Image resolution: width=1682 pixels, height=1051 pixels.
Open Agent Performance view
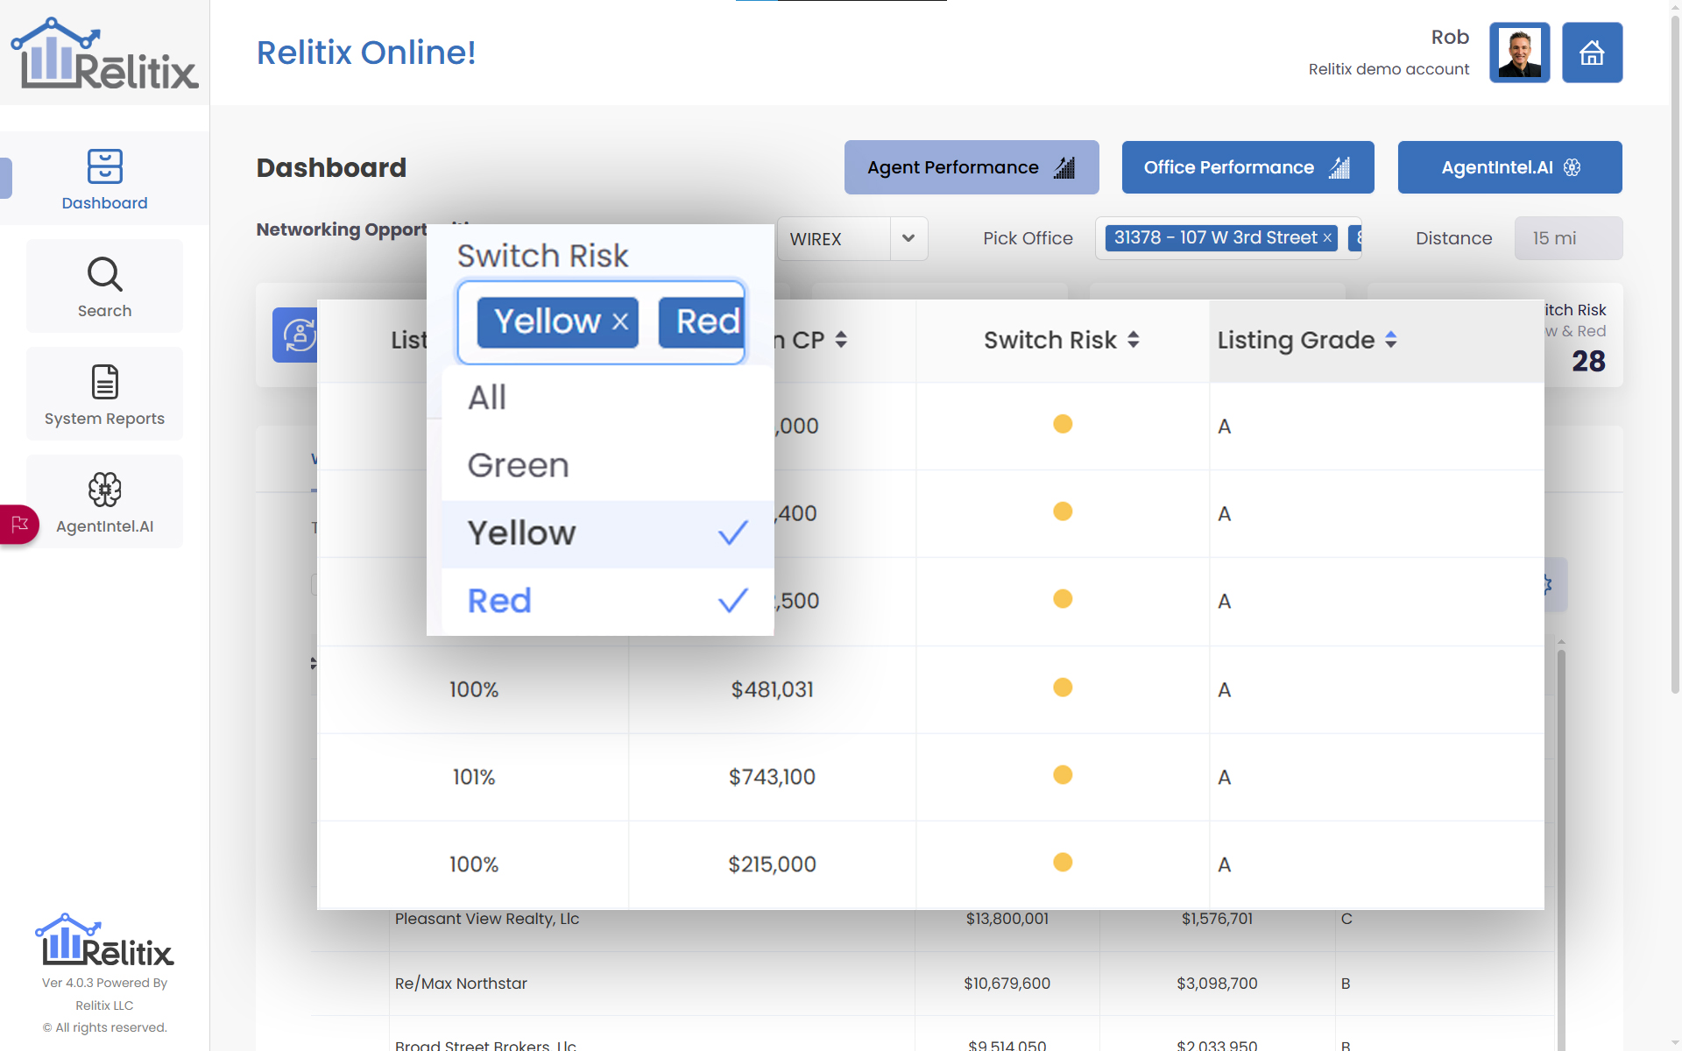pyautogui.click(x=971, y=167)
